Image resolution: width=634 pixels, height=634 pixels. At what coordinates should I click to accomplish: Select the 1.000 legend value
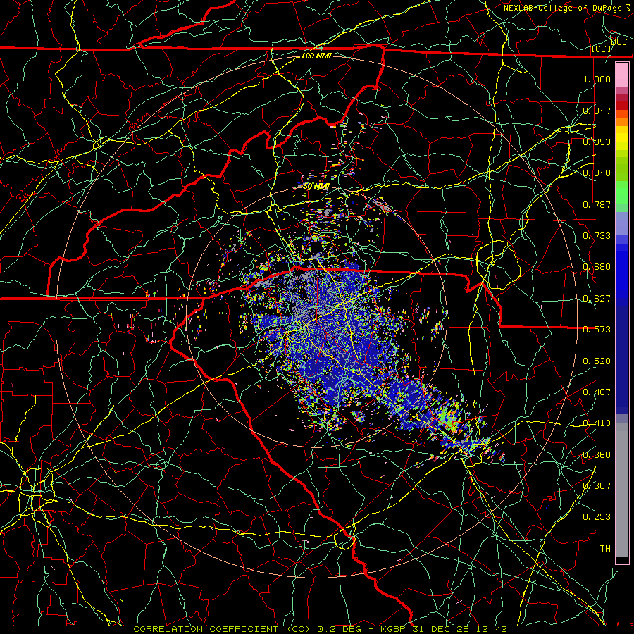(597, 79)
